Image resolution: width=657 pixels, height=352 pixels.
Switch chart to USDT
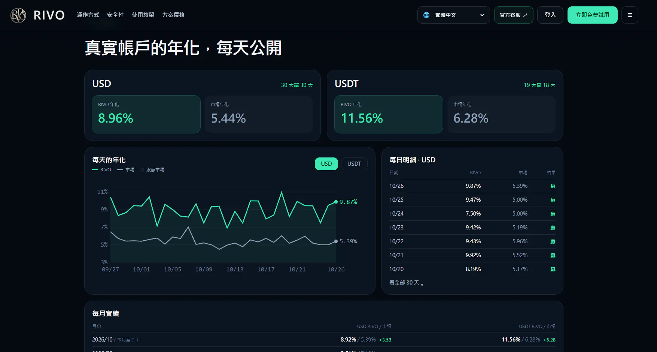pyautogui.click(x=354, y=164)
